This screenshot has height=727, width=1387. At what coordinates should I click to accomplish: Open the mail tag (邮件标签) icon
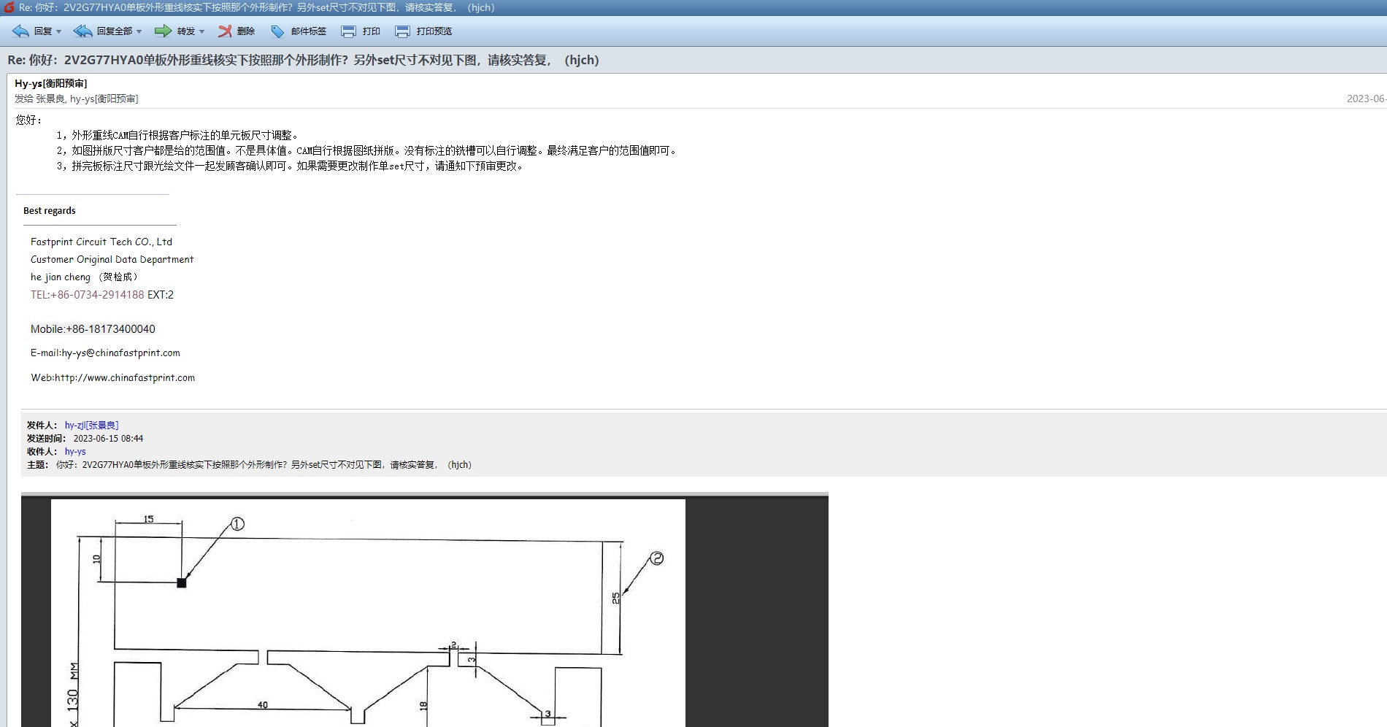pos(277,31)
